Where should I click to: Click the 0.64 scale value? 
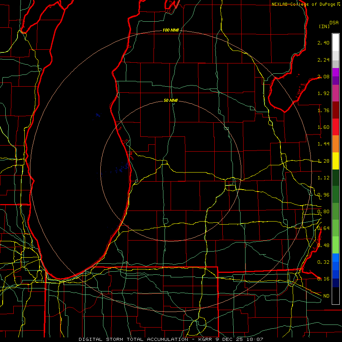pyautogui.click(x=323, y=228)
